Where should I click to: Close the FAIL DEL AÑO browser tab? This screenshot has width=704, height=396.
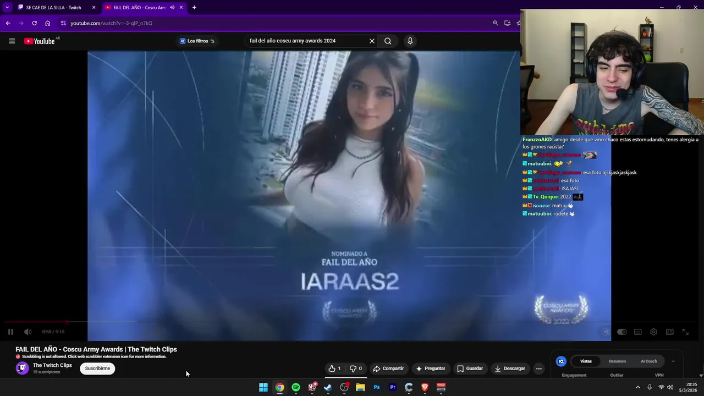(181, 8)
